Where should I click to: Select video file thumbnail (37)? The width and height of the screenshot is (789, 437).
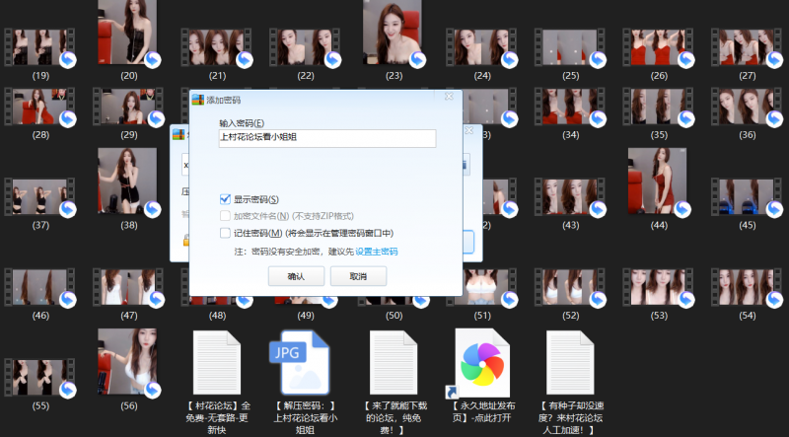pos(40,195)
